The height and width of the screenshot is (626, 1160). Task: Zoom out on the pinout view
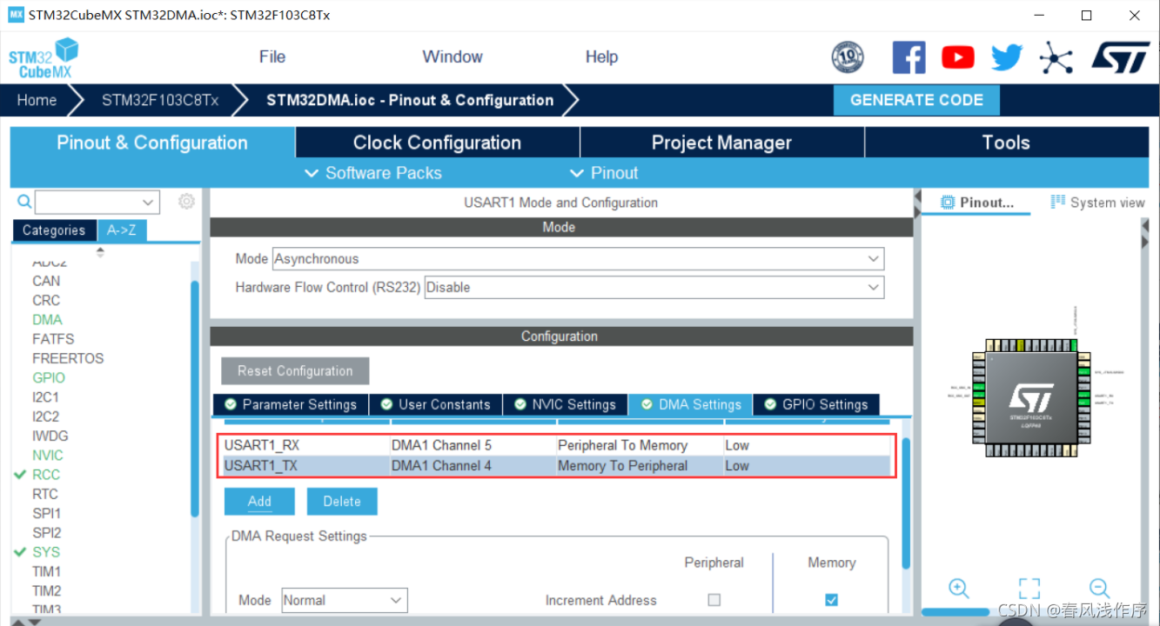[1099, 588]
